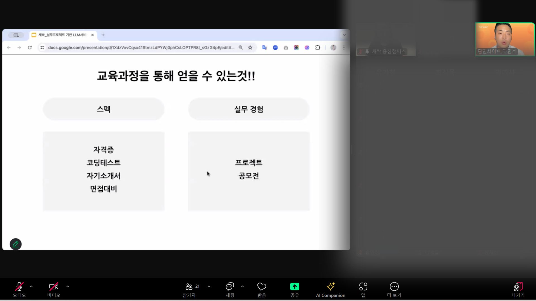
Task: Close the 새싹_실무프로젝트 browser tab
Action: tap(92, 35)
